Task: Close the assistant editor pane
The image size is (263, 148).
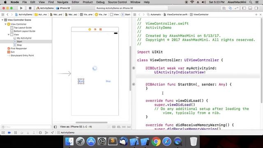Action: (261, 15)
